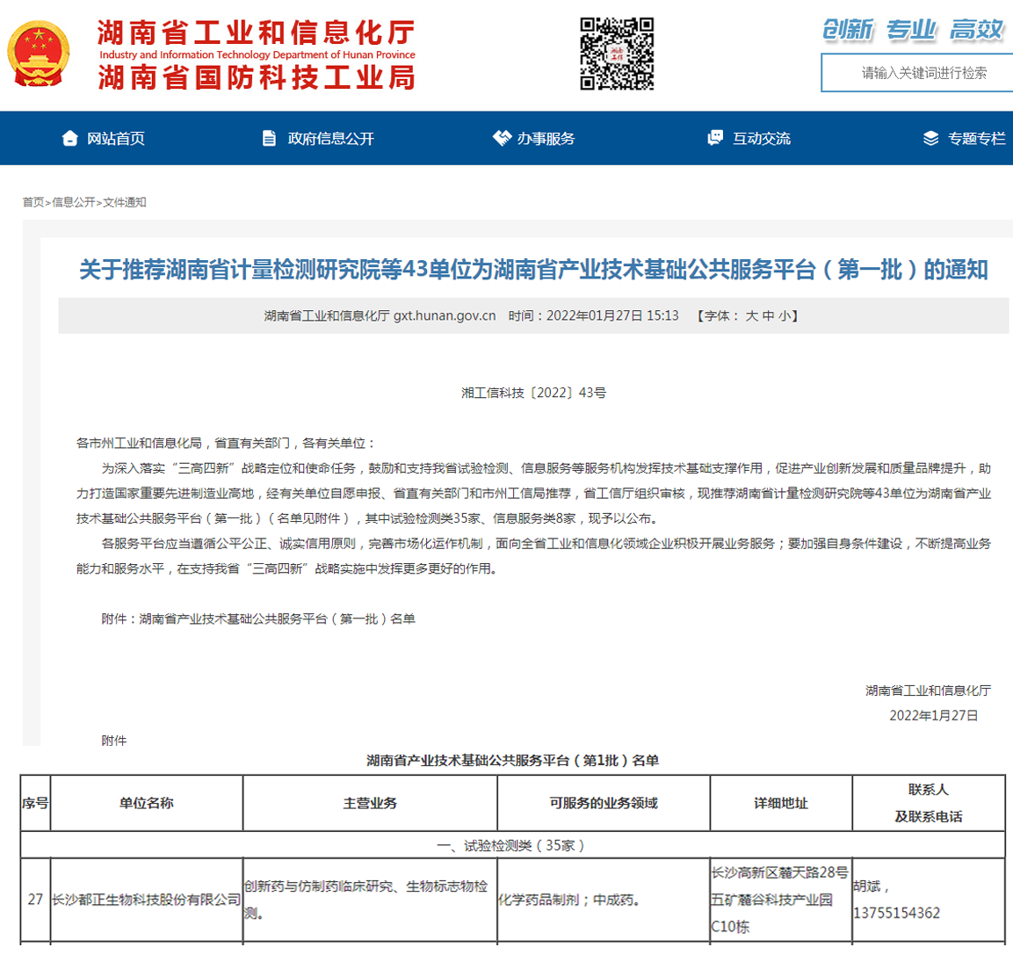Go to 首页 in the breadcrumb

tap(33, 202)
